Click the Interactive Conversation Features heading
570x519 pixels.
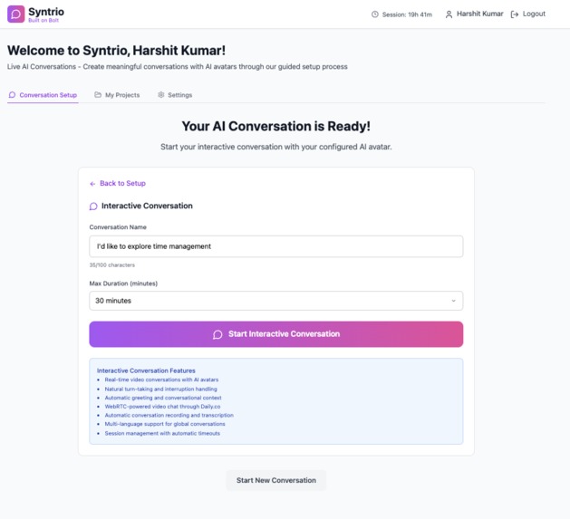coord(146,370)
